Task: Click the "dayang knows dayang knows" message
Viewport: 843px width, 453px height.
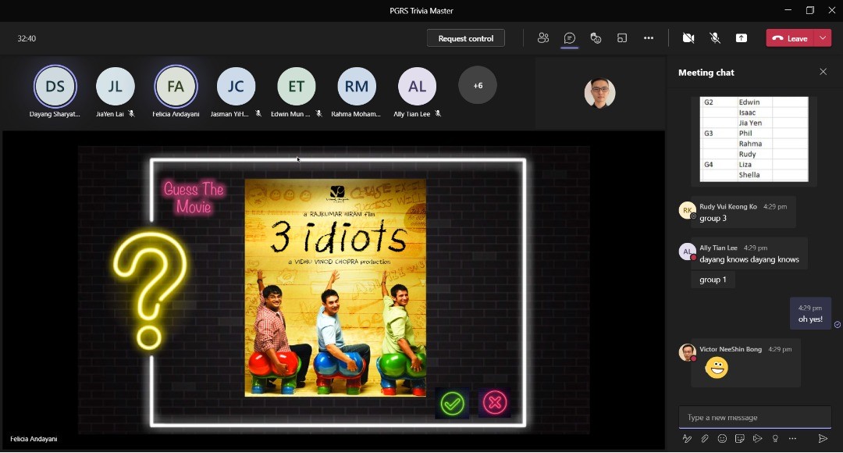Action: click(749, 259)
